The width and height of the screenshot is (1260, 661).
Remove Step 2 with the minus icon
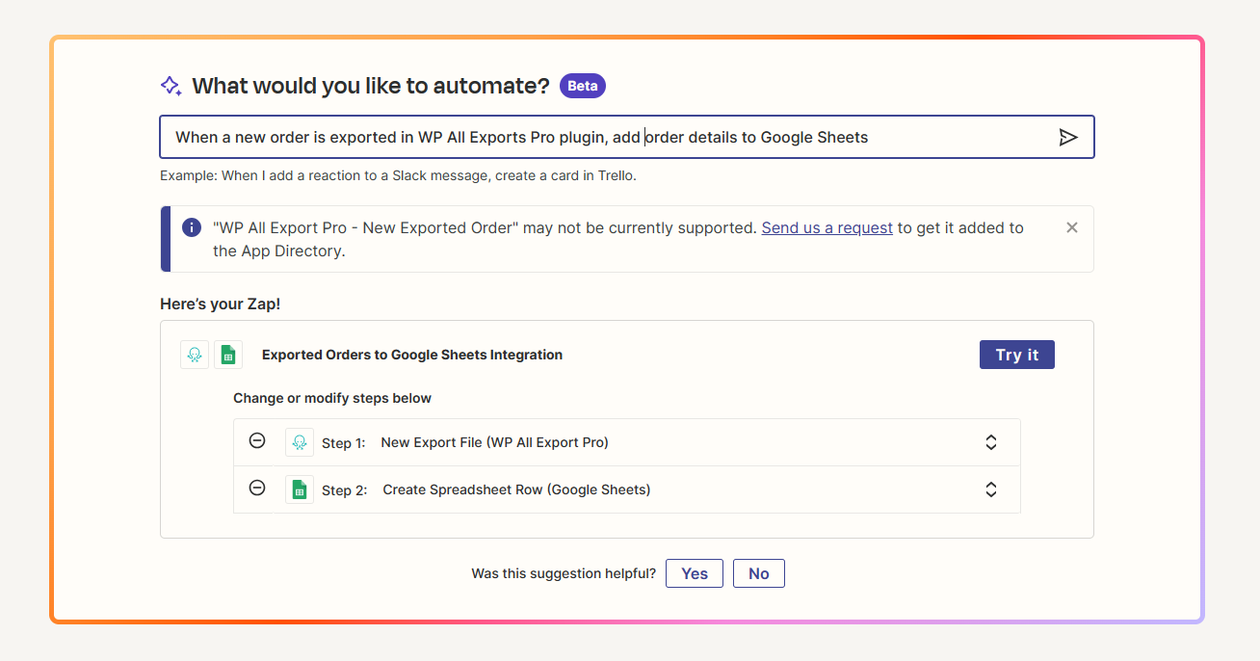tap(257, 489)
